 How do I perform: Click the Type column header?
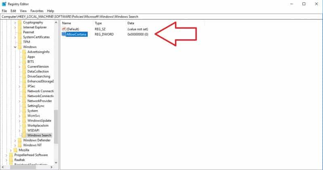tap(98, 23)
